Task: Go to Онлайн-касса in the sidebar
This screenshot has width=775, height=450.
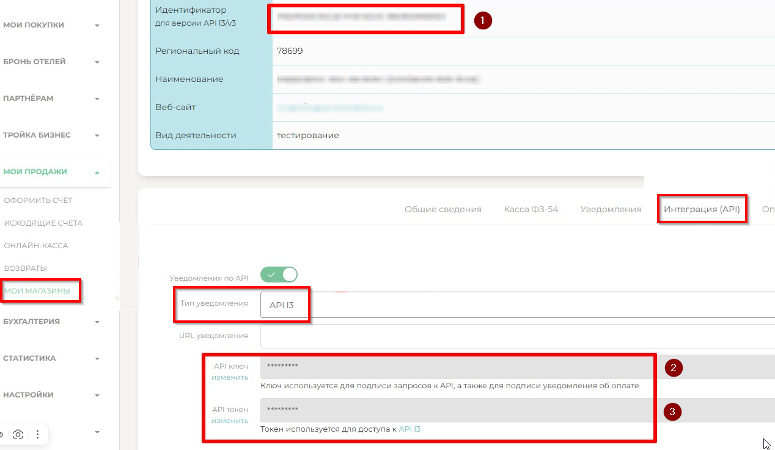Action: click(x=36, y=246)
